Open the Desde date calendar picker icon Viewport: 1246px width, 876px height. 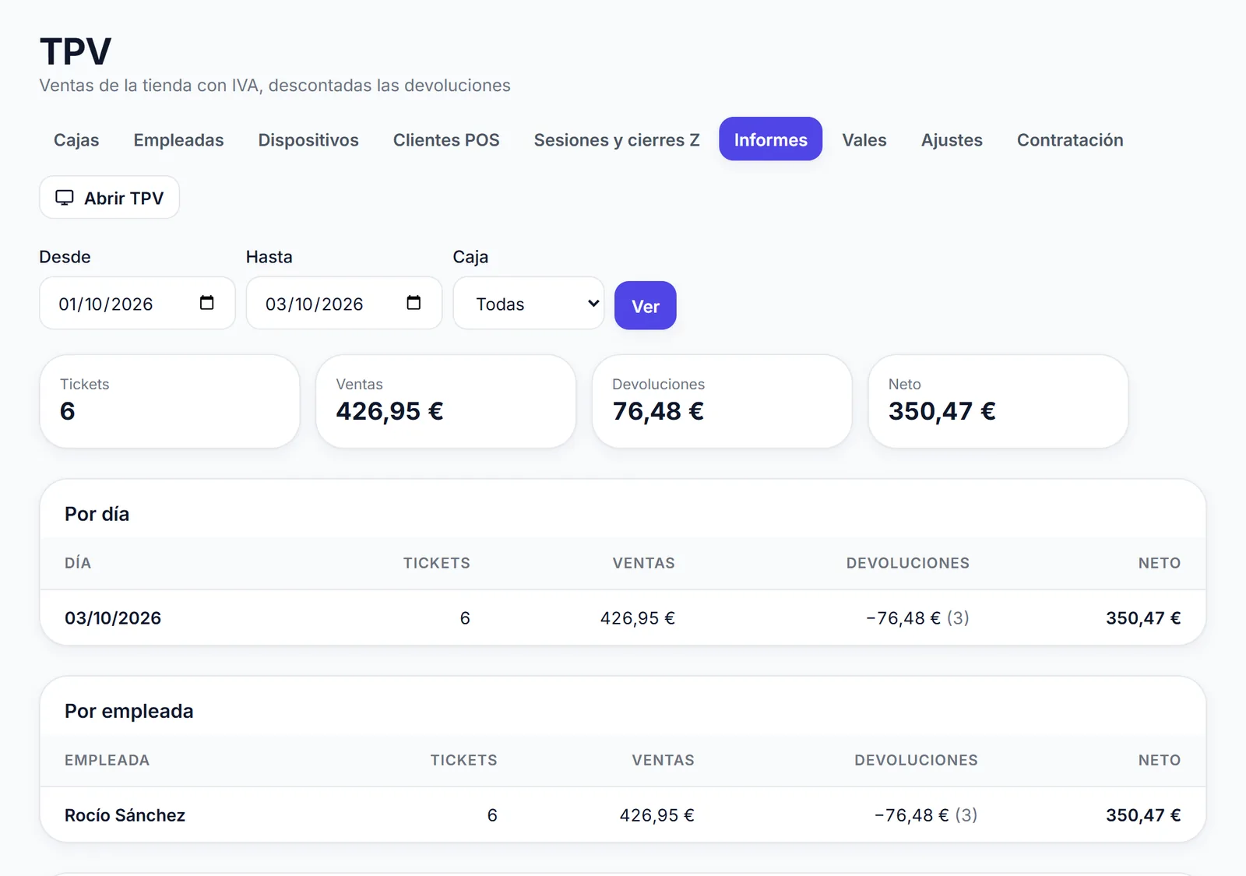click(206, 303)
